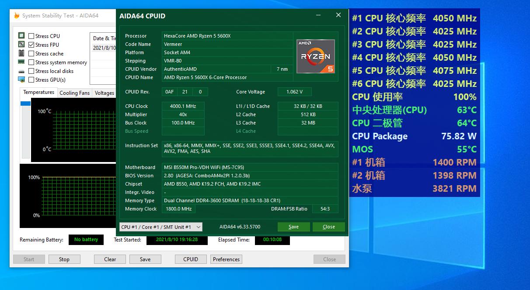Click the Core Voltage 1.062 V field

click(296, 92)
